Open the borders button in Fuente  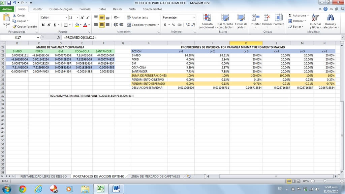(66, 25)
